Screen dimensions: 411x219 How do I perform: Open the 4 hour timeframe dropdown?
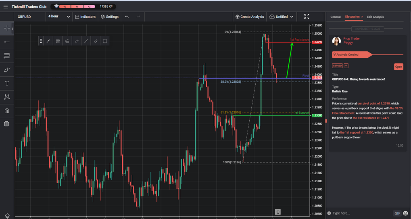pyautogui.click(x=59, y=17)
